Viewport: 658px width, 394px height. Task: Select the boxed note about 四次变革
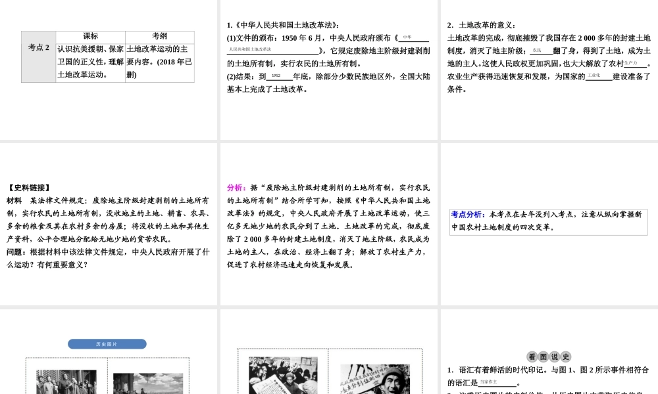(x=549, y=222)
